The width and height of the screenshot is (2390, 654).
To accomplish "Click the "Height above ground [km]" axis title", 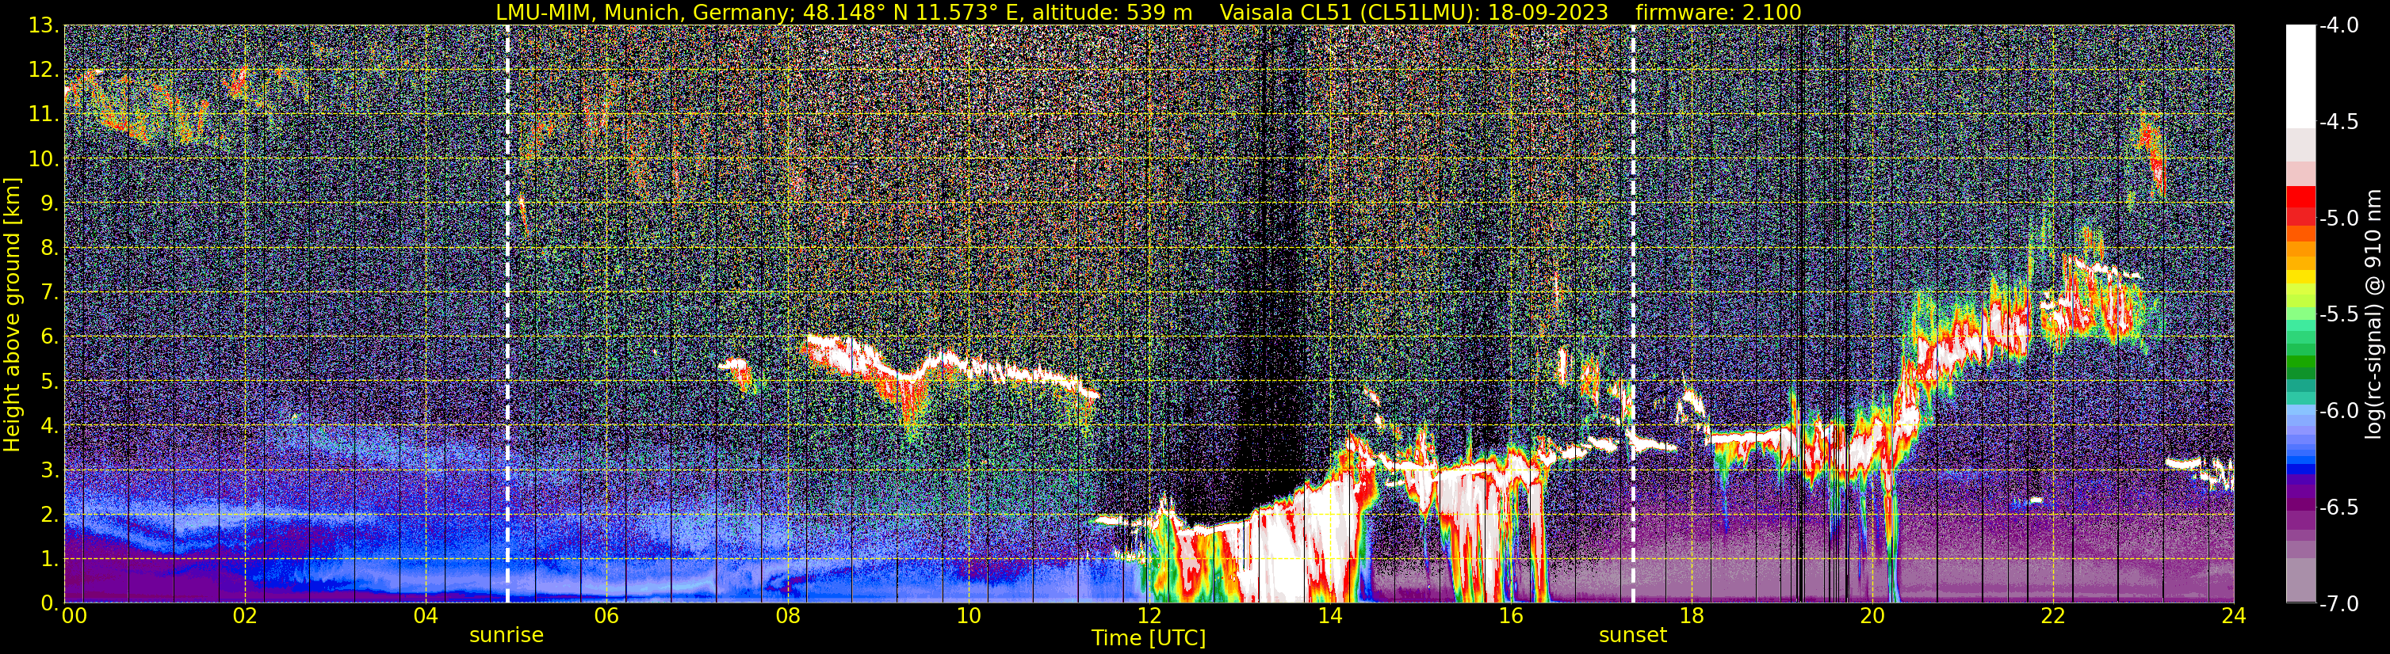I will (x=12, y=315).
